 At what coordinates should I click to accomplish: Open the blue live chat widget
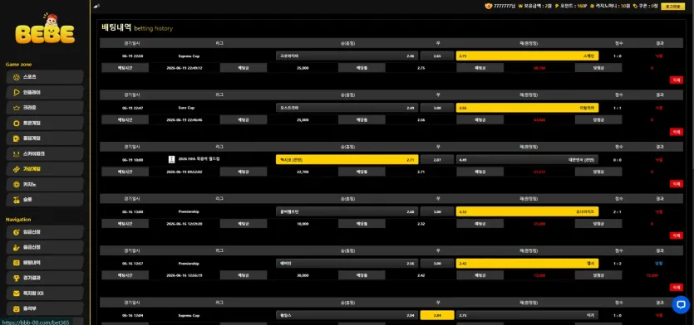[681, 305]
